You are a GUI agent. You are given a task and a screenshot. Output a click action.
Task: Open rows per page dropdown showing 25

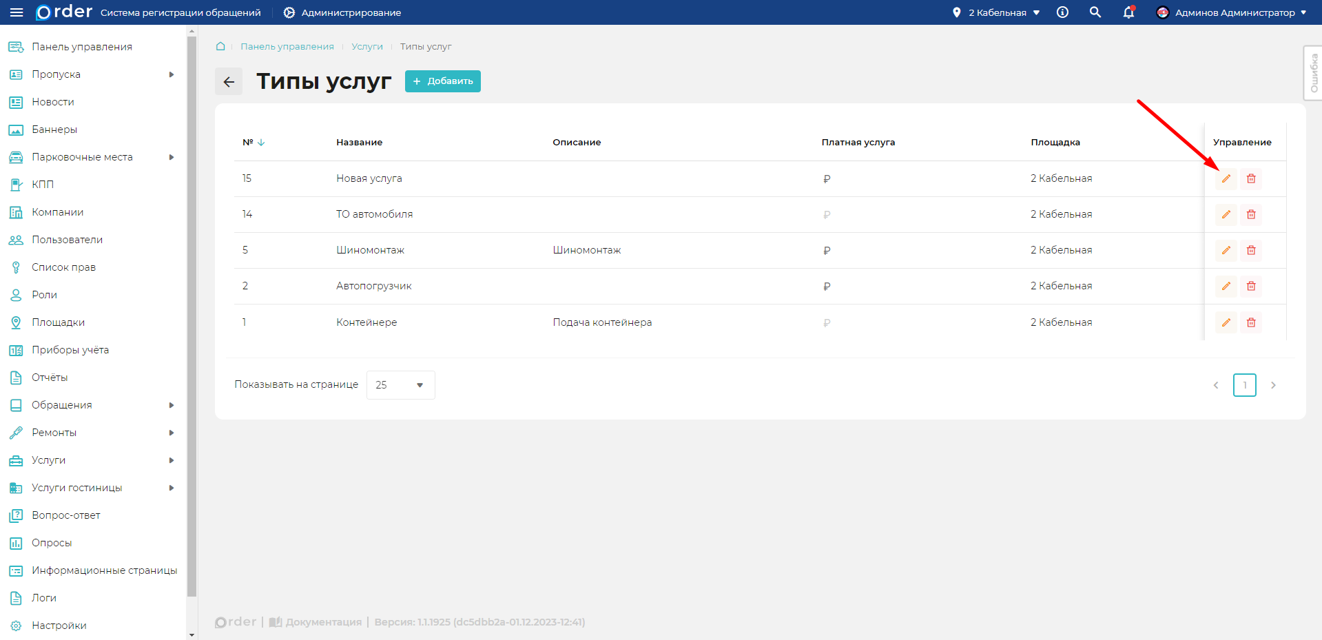[x=400, y=385]
